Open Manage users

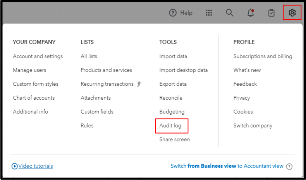pyautogui.click(x=29, y=70)
